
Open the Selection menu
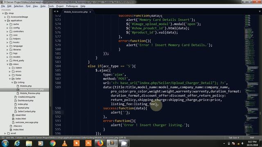(x=18, y=6)
